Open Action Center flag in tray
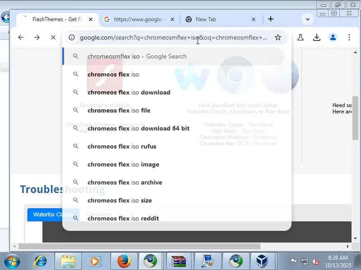This screenshot has width=361, height=270. pyautogui.click(x=293, y=261)
